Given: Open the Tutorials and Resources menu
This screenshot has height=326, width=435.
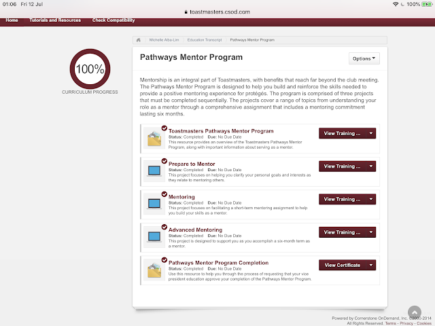Looking at the screenshot, I should point(55,20).
